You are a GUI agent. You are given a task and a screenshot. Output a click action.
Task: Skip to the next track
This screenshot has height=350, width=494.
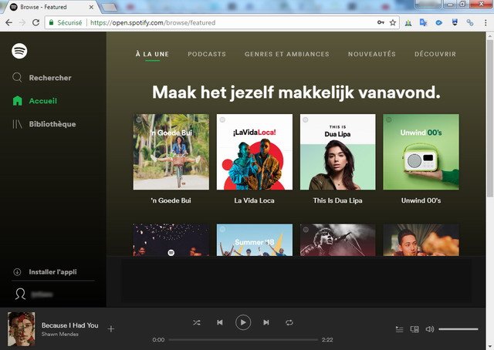[266, 322]
